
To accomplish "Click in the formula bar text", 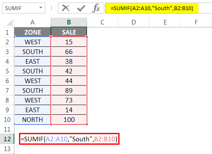I will click(x=152, y=8).
